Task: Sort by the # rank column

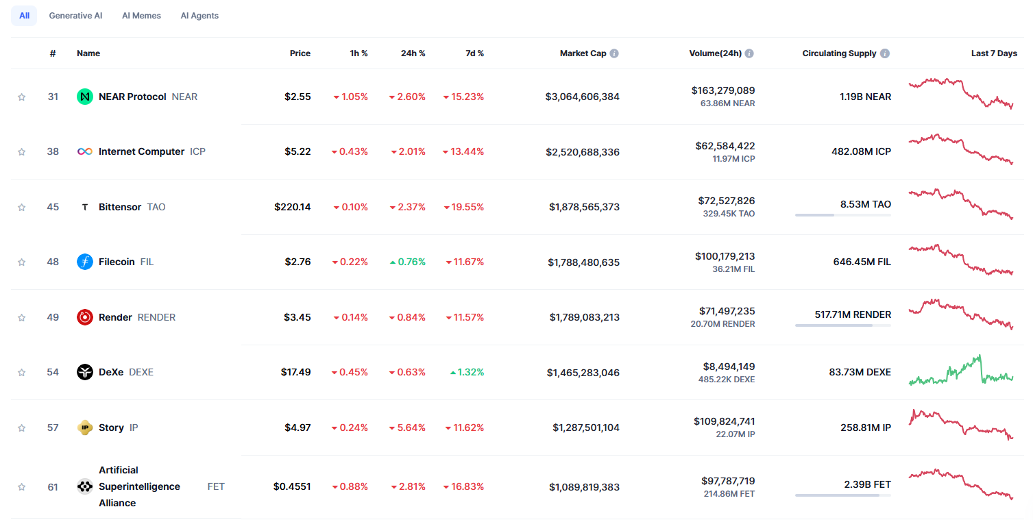Action: [x=53, y=53]
